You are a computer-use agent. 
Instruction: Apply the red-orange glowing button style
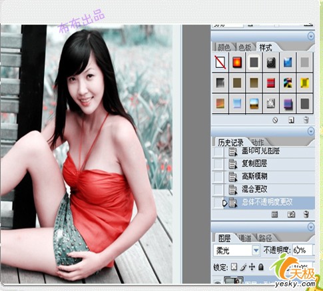(x=237, y=63)
